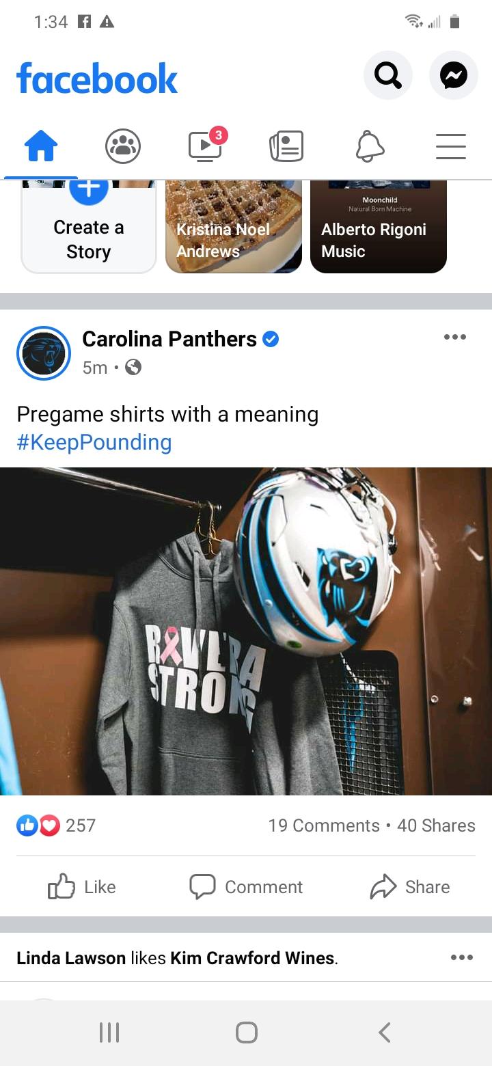The image size is (492, 1066).
Task: Open the News tab icon
Action: click(286, 146)
